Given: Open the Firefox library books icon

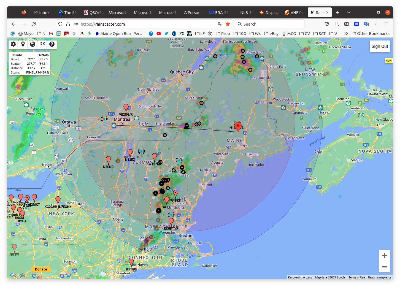Looking at the screenshot, I should pos(337,24).
